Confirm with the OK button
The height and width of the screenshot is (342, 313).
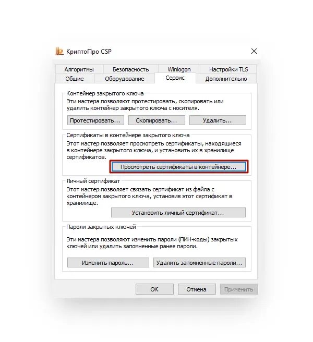(154, 289)
